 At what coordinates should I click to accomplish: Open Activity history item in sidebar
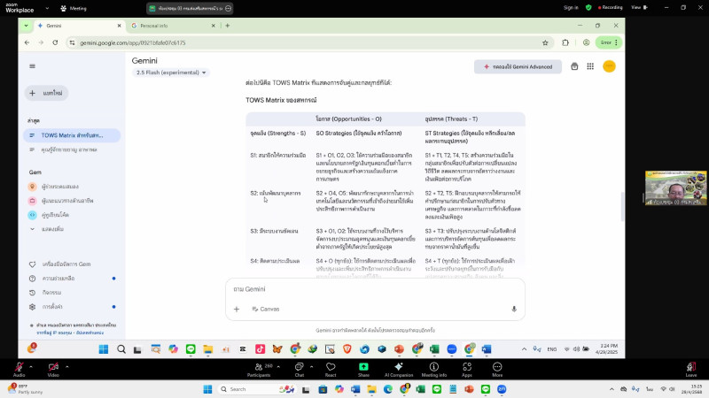[51, 293]
